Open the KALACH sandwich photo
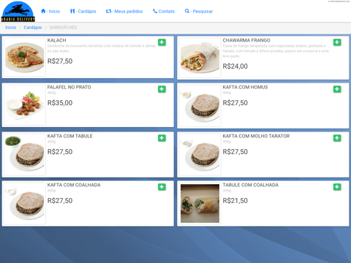 (25, 57)
